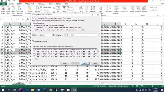This screenshot has height=92, width=164.
Task: Click Hide Detail in Outline group
Action: (152, 10)
